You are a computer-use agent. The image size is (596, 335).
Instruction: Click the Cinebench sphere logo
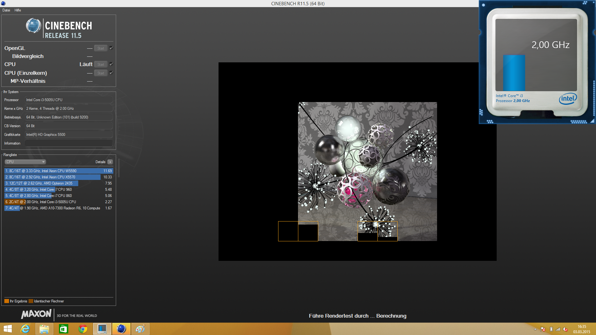33,26
